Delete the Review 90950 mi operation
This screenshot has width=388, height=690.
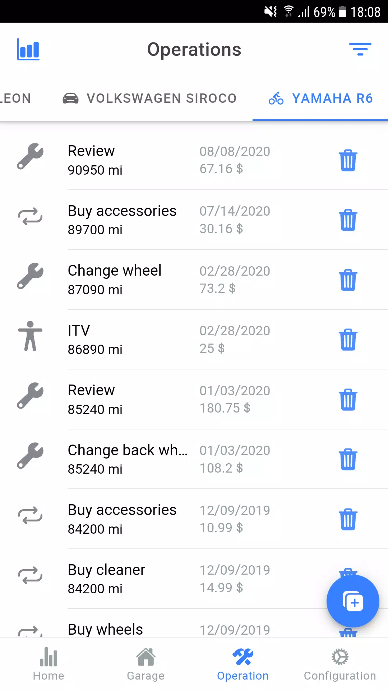coord(348,160)
